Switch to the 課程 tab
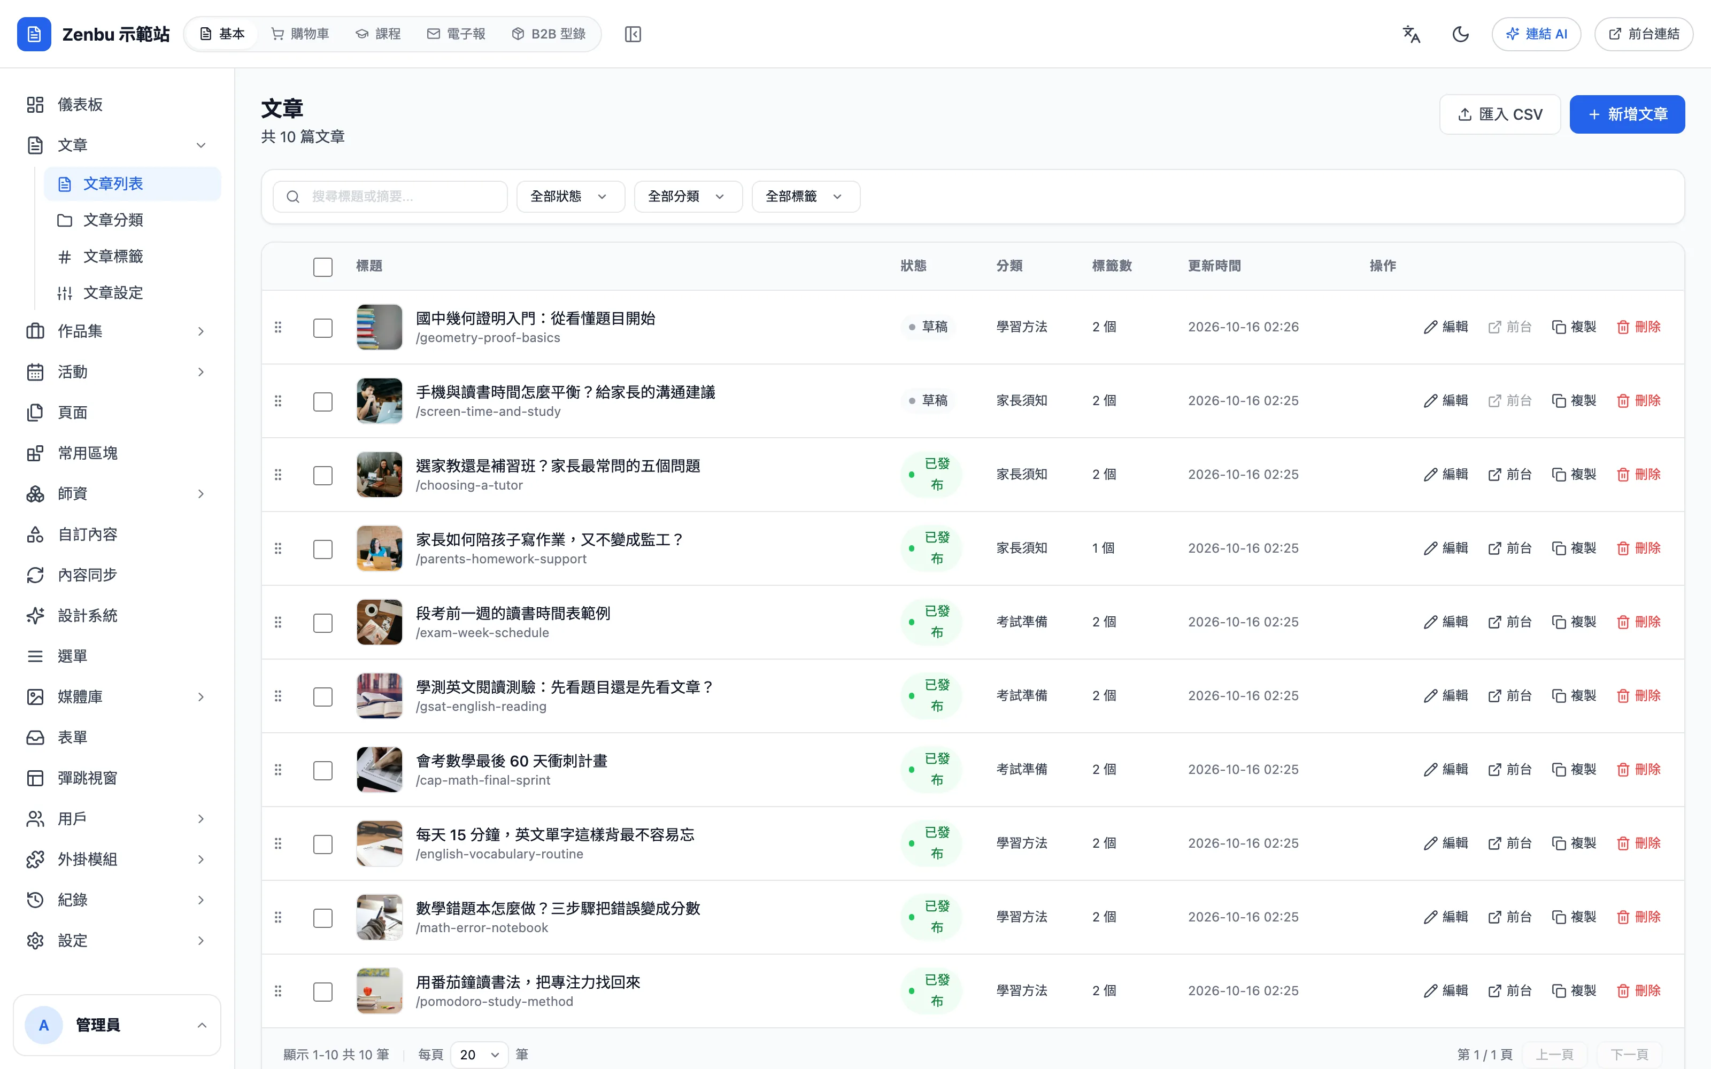 click(378, 34)
